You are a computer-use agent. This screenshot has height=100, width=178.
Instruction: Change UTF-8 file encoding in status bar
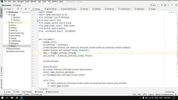click(x=145, y=94)
